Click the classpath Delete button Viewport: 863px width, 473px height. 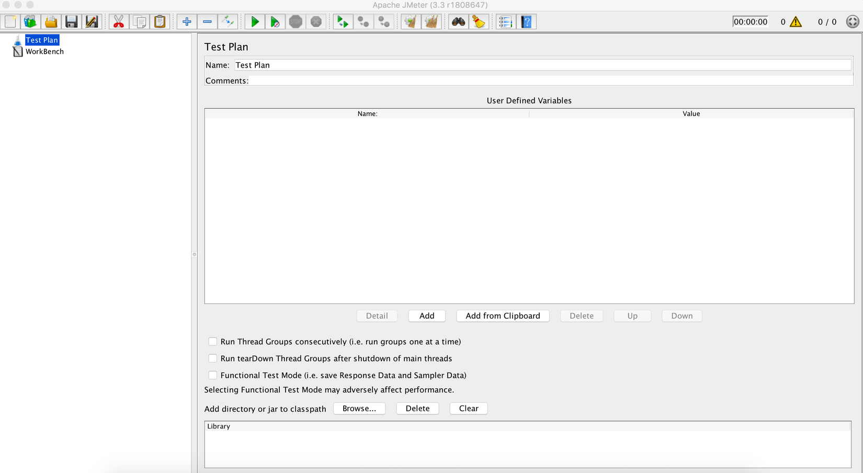tap(417, 408)
